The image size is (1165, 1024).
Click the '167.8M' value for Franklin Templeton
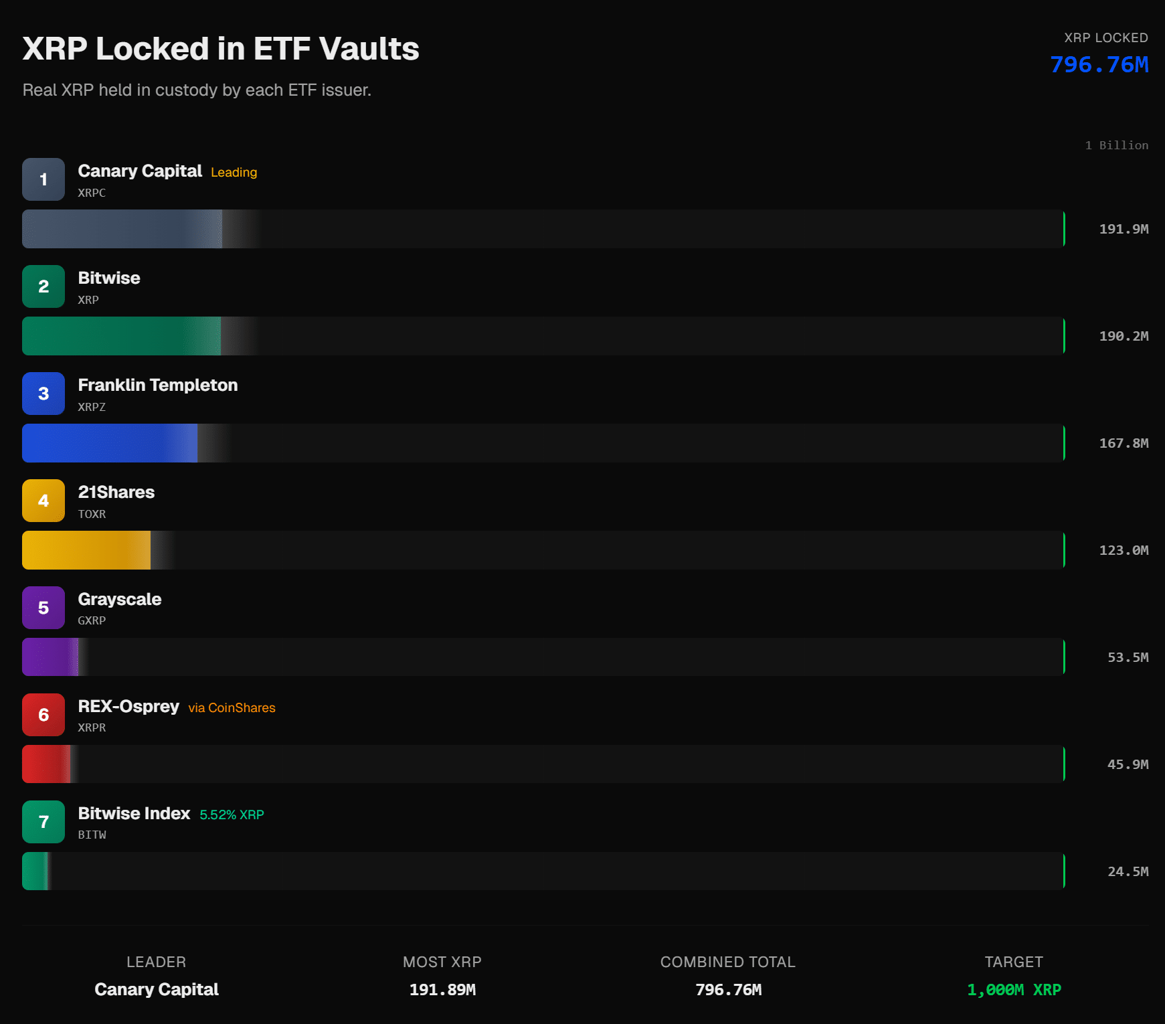[1124, 443]
